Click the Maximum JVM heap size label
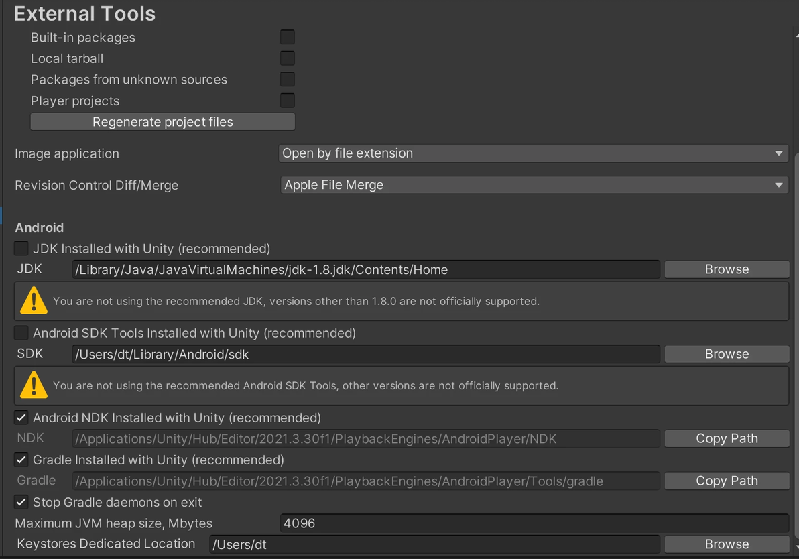Image resolution: width=799 pixels, height=559 pixels. pyautogui.click(x=114, y=523)
